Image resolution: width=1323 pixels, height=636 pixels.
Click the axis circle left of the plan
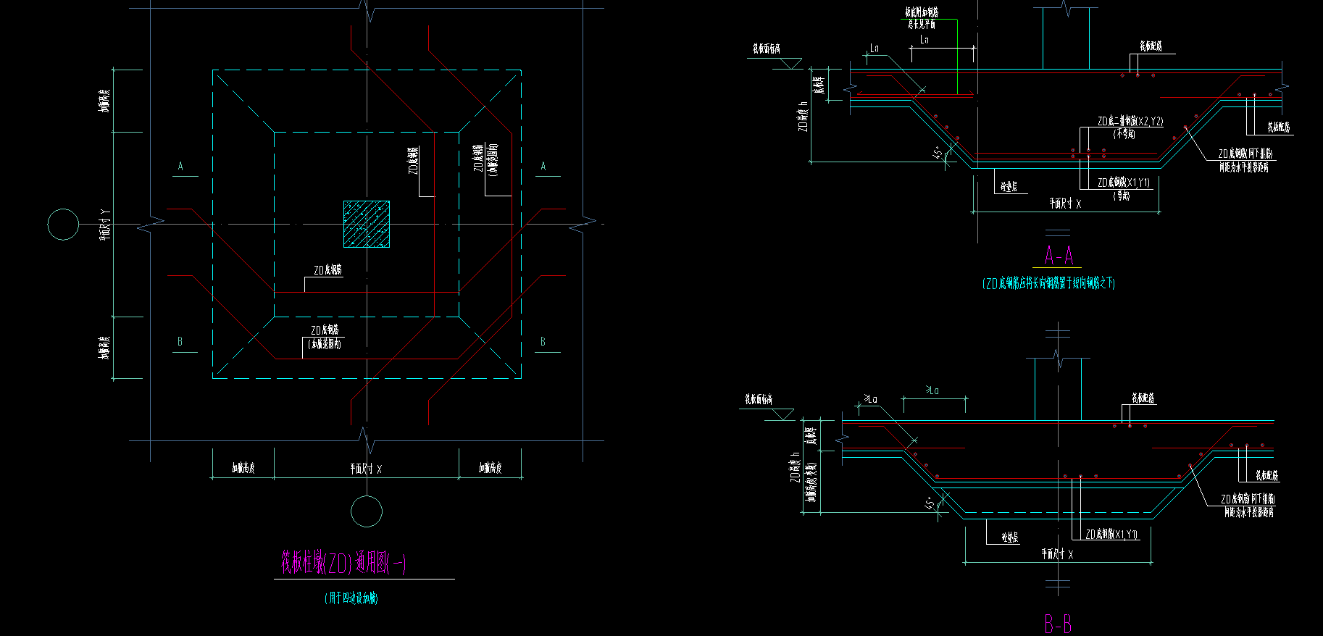click(63, 225)
